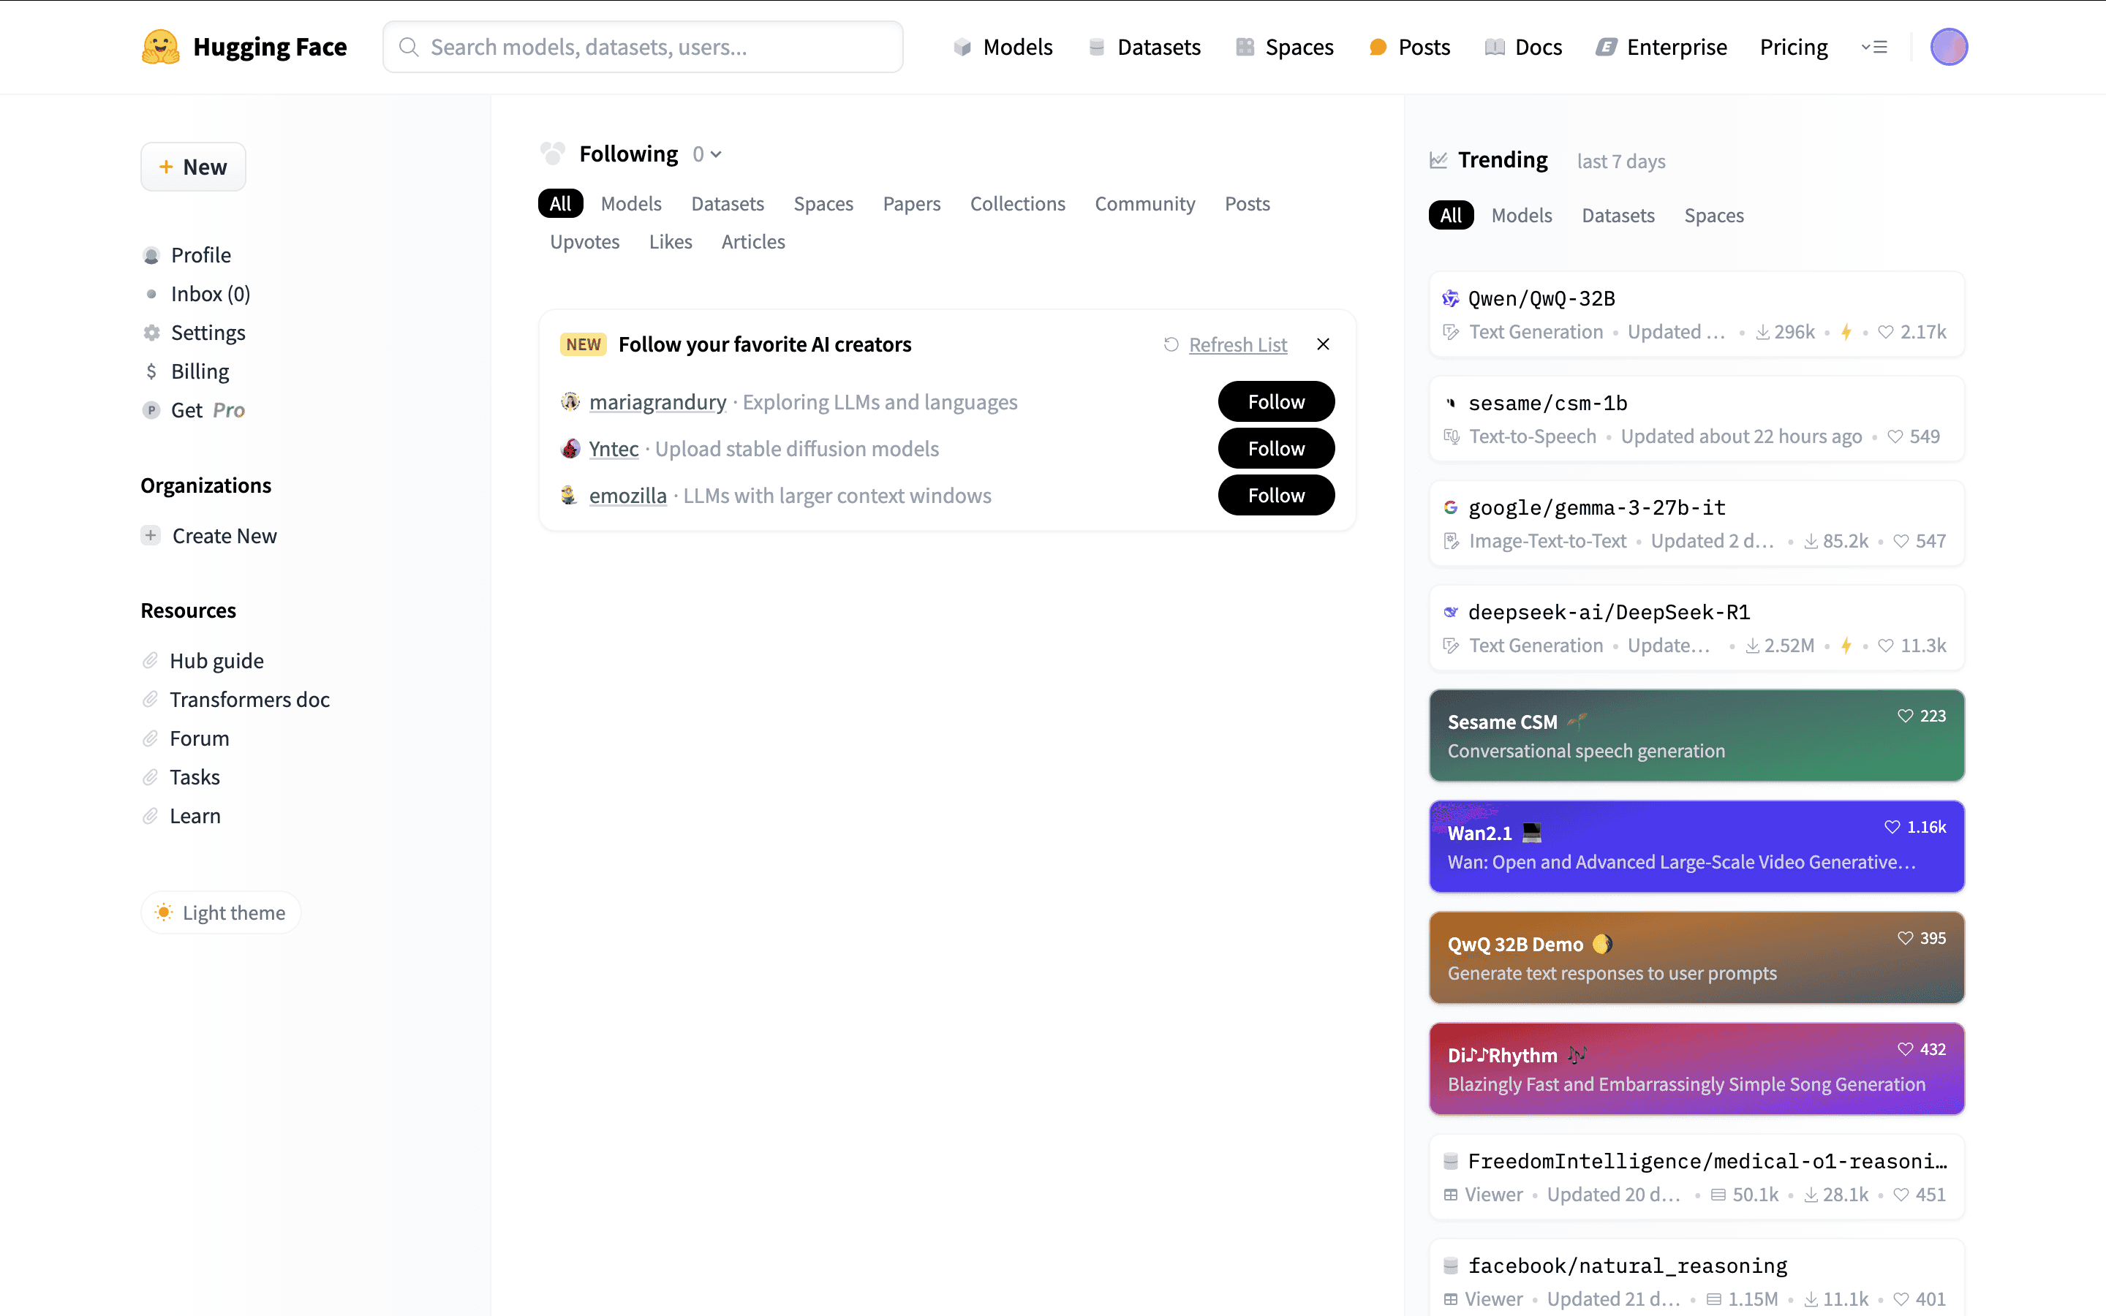Open the sesame/csm-1b trending model
2106x1316 pixels.
pos(1697,419)
